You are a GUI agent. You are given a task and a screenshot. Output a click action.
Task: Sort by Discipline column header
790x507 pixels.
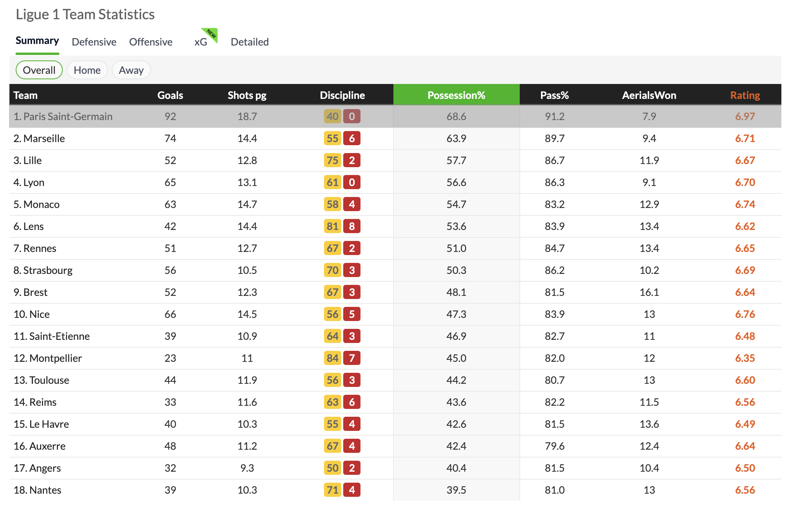[342, 95]
